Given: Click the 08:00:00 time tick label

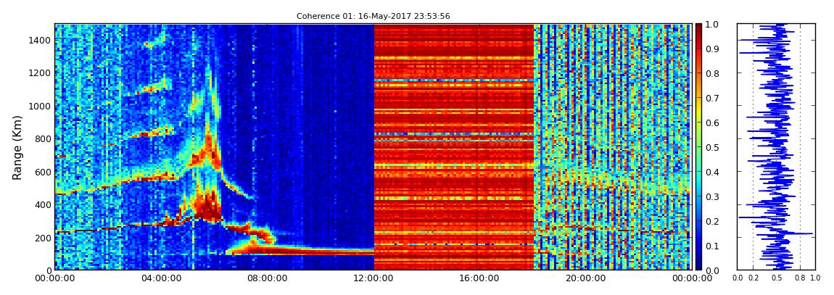Looking at the screenshot, I should (267, 277).
